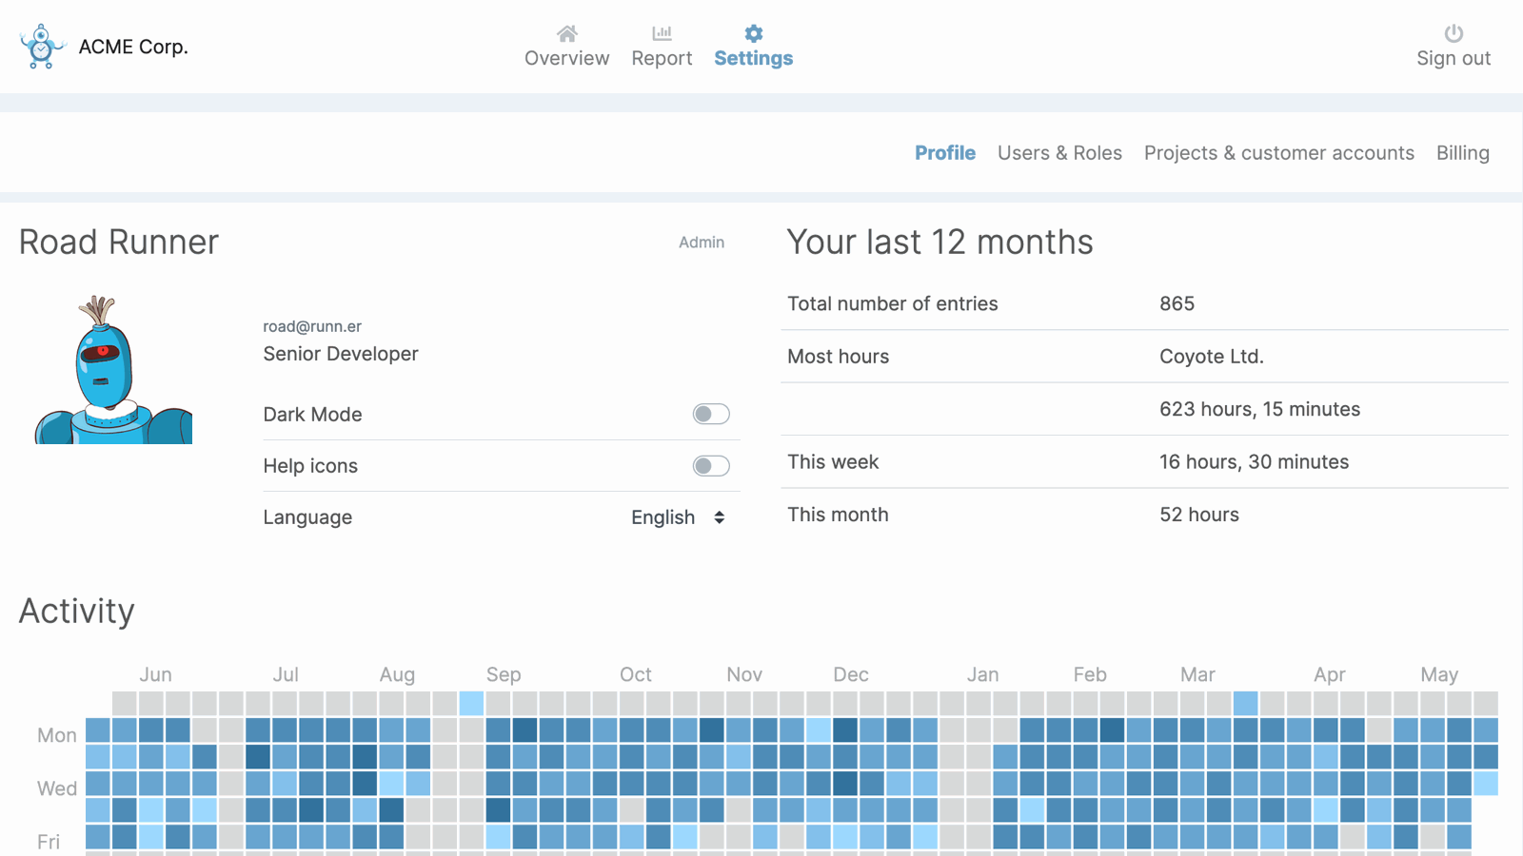Click the Jun month label in Activity
This screenshot has width=1523, height=856.
coord(156,674)
